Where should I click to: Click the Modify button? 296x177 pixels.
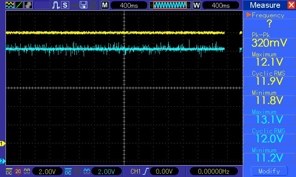pyautogui.click(x=269, y=171)
